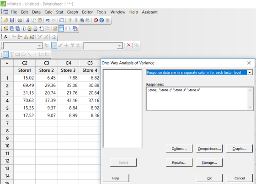Image resolution: width=256 pixels, height=184 pixels.
Task: Expand the empty left toolbar combo box
Action: (39, 46)
